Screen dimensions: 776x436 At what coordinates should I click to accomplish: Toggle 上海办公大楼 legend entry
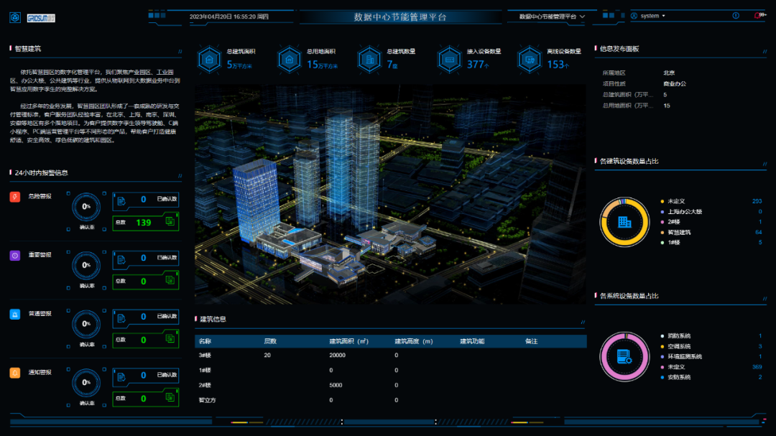point(681,212)
